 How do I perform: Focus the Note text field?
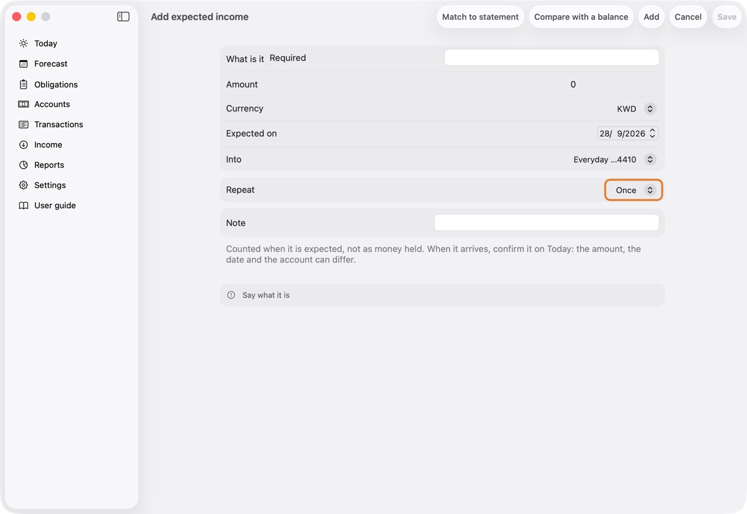tap(546, 222)
